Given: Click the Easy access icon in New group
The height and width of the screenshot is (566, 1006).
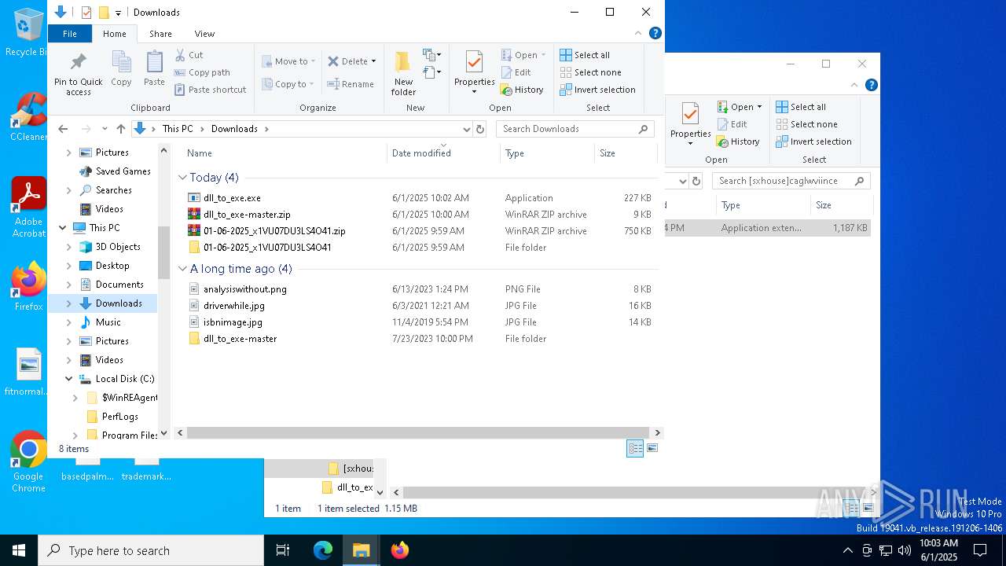Looking at the screenshot, I should (431, 72).
